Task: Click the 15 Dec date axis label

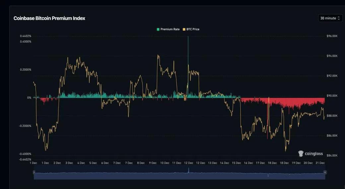Action: point(236,163)
